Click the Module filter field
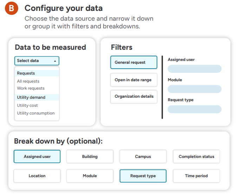236x194 pixels. [195, 89]
